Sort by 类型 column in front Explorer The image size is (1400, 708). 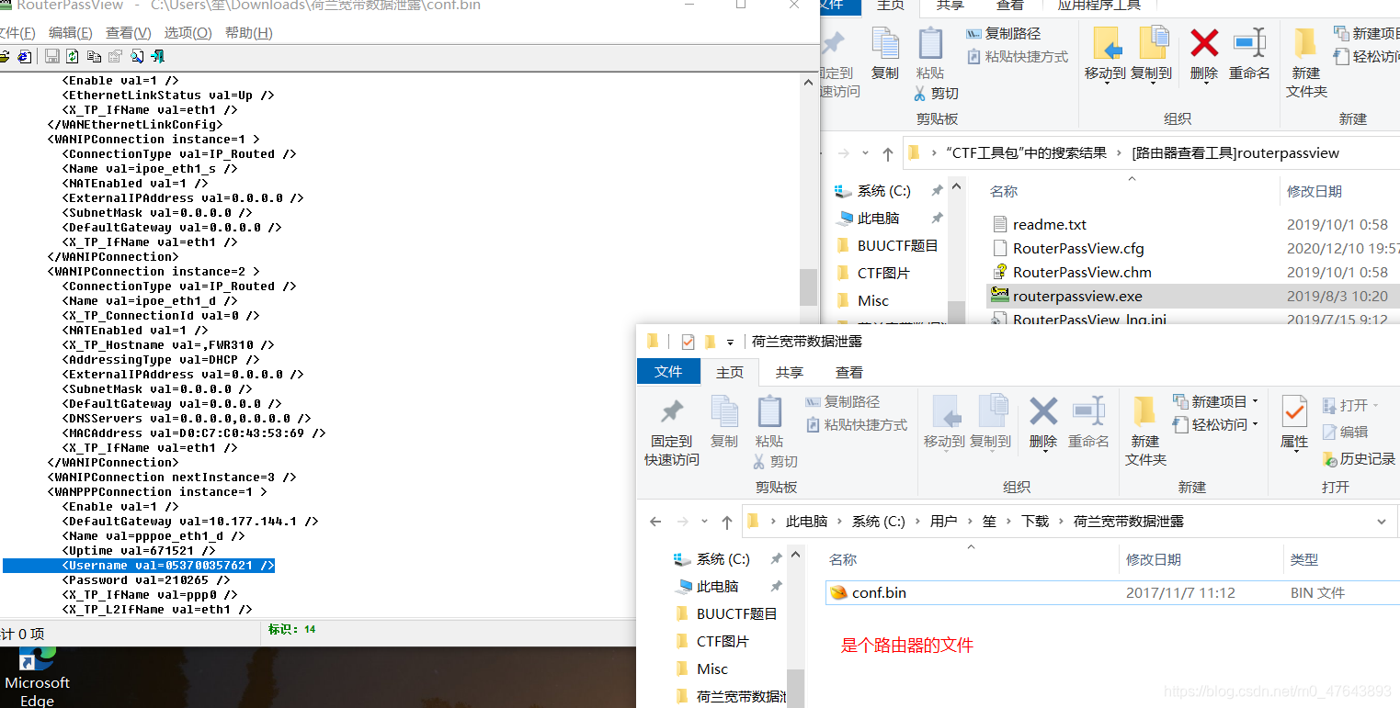tap(1303, 559)
